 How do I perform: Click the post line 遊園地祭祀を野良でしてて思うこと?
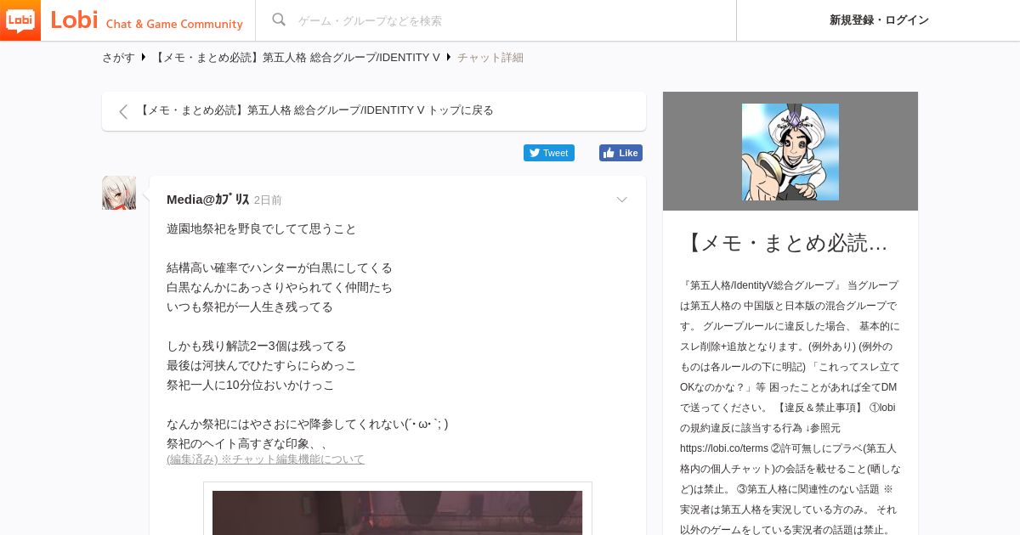pos(262,229)
